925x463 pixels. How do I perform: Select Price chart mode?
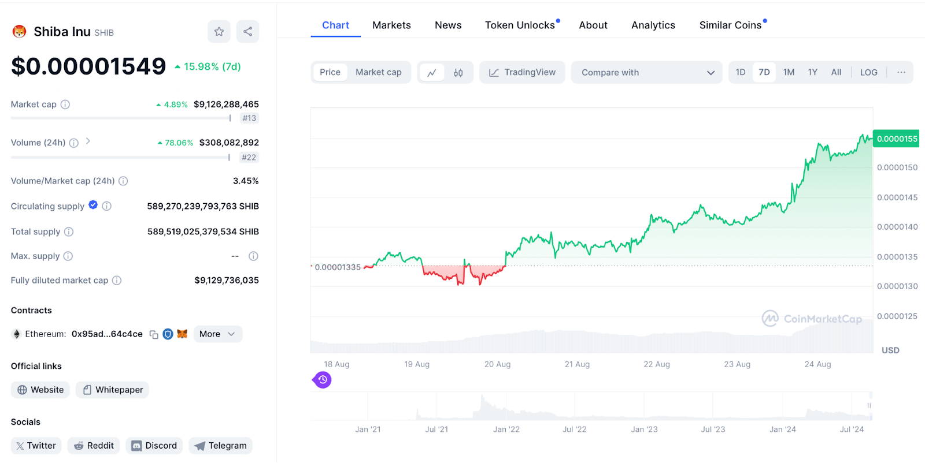pyautogui.click(x=330, y=72)
